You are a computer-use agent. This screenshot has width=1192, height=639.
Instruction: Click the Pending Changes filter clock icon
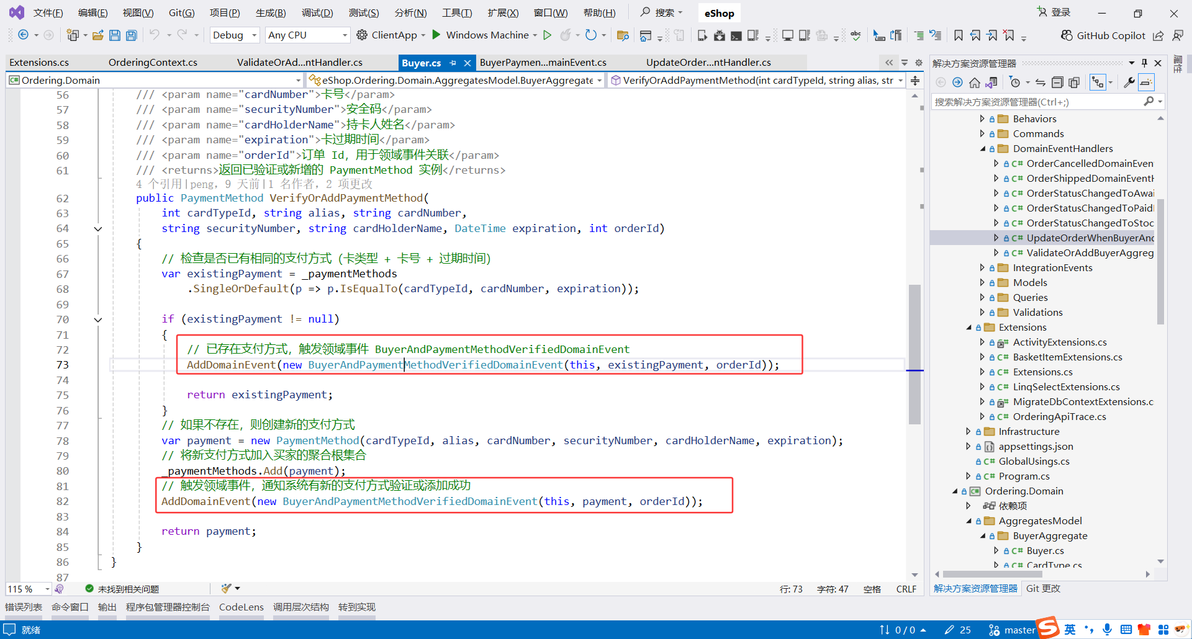(x=1015, y=83)
